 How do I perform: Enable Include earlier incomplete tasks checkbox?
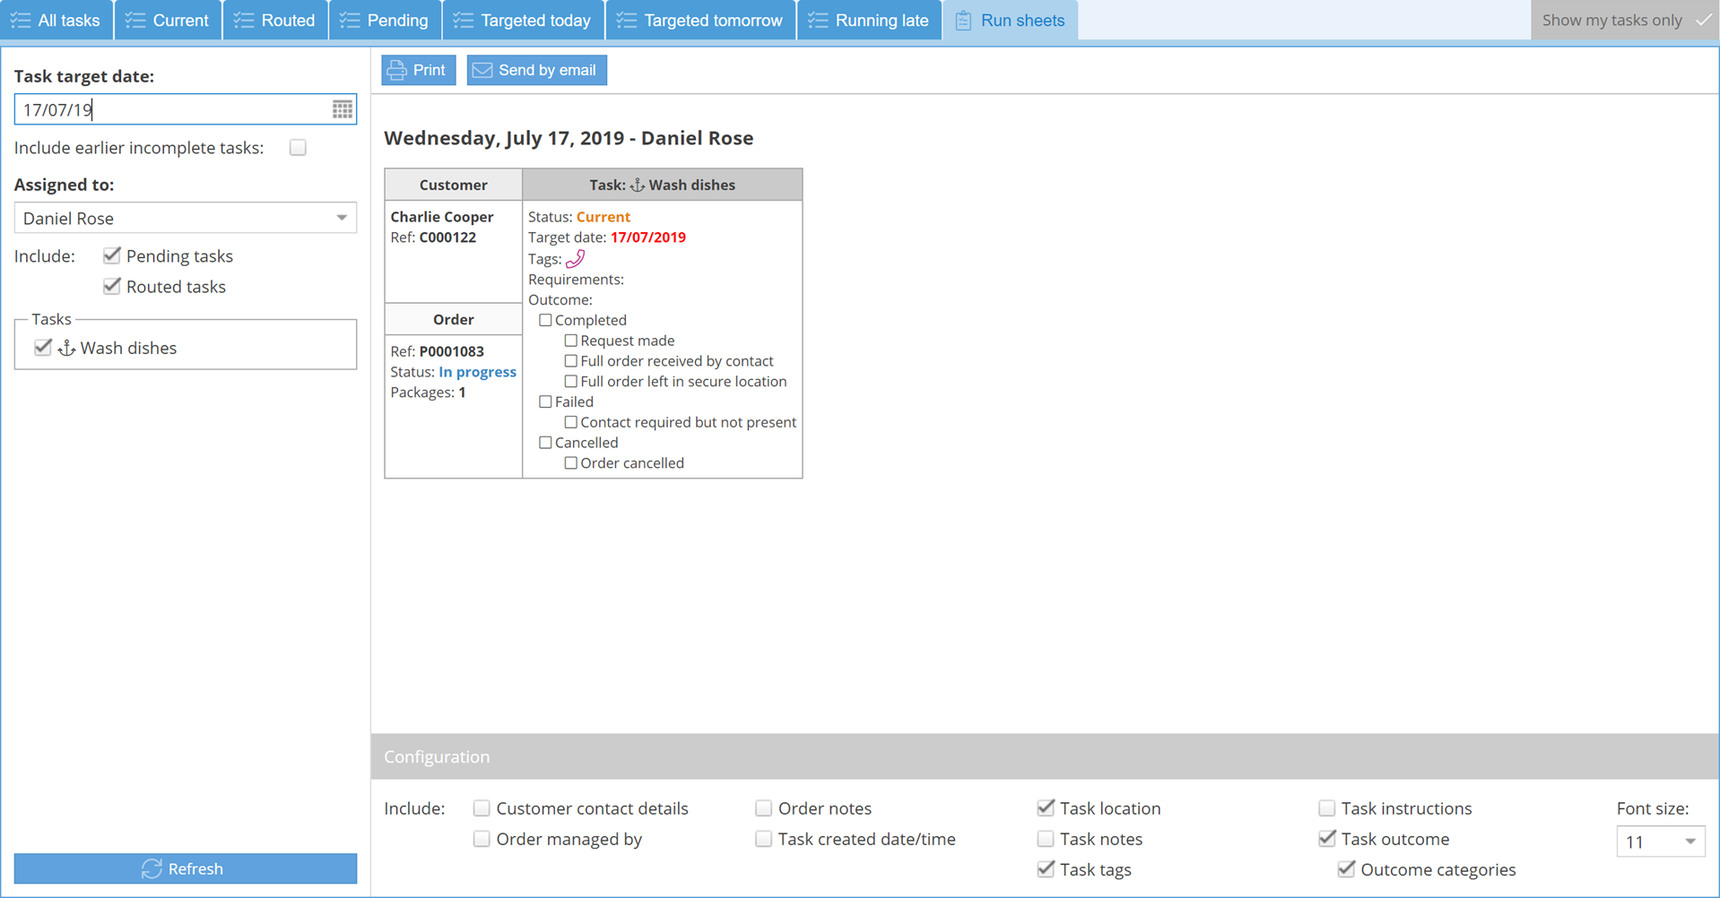[298, 148]
